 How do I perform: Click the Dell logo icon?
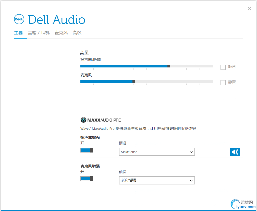click(19, 19)
